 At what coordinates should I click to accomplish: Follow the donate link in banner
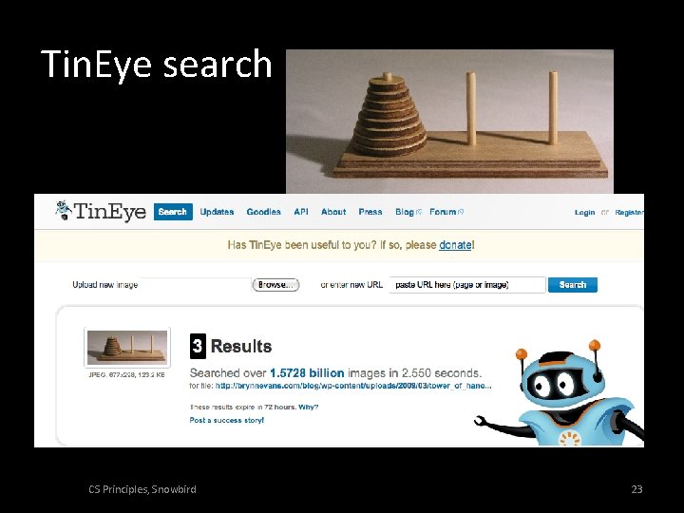(455, 245)
